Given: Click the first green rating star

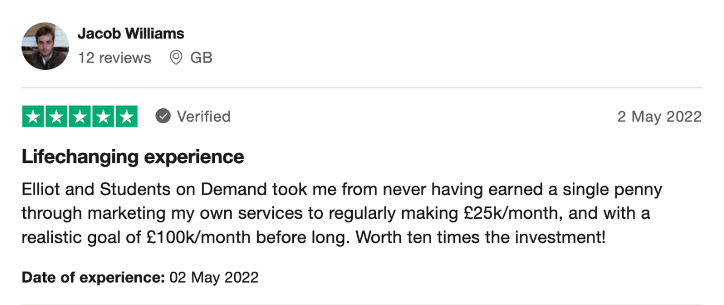Looking at the screenshot, I should pos(34,116).
